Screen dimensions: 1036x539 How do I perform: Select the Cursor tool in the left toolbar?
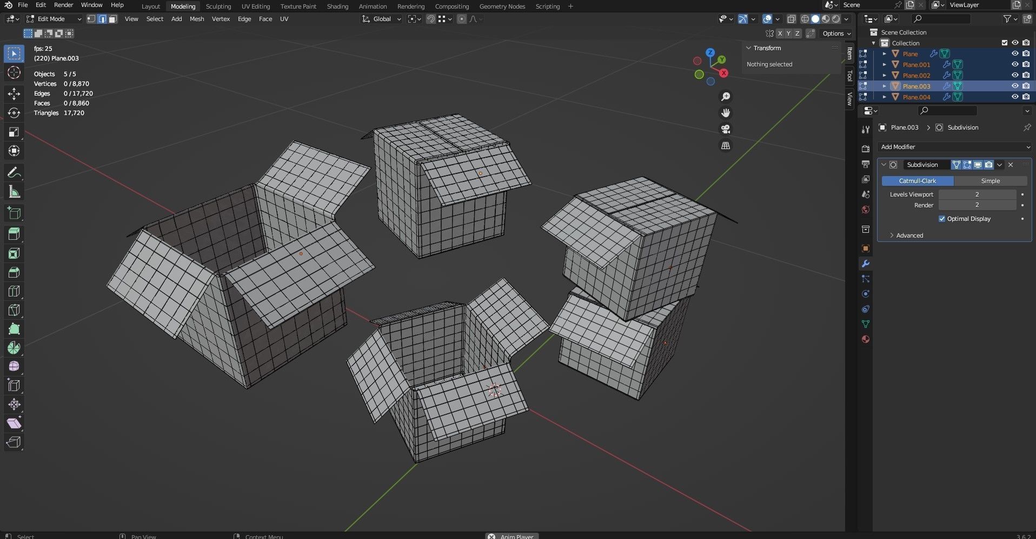click(14, 72)
